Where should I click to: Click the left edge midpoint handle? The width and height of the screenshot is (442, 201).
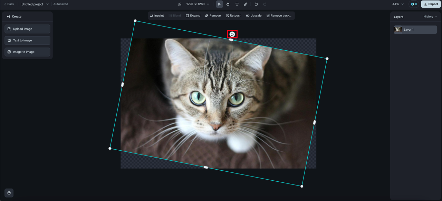[x=122, y=84]
